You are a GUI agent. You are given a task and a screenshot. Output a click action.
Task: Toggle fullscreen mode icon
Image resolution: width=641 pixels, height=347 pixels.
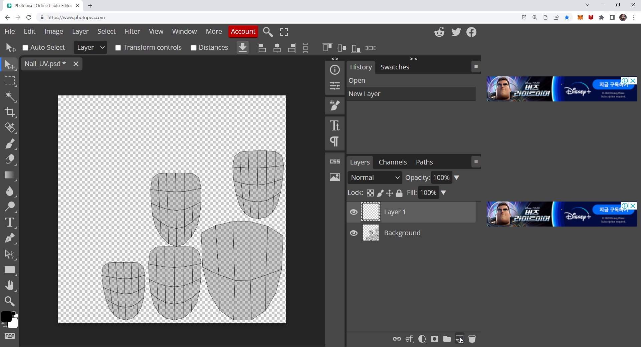(x=284, y=32)
